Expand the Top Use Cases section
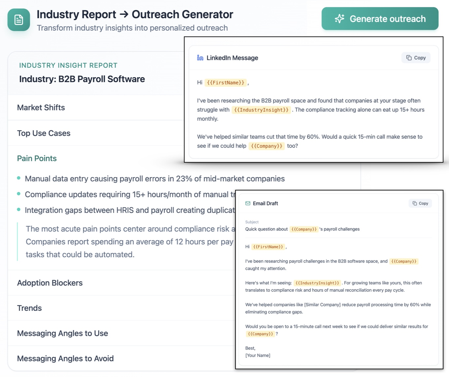The width and height of the screenshot is (449, 377). [44, 133]
